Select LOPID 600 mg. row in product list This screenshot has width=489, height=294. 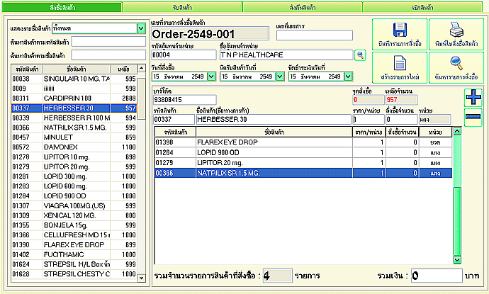click(x=74, y=186)
